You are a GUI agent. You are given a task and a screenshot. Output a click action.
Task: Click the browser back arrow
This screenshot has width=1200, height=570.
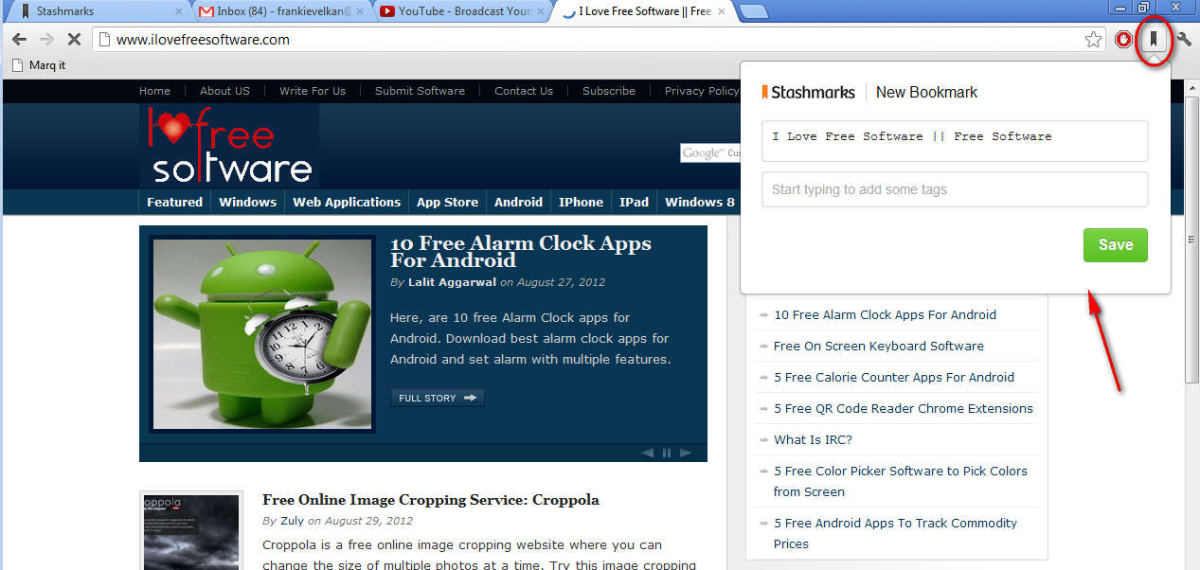tap(19, 40)
